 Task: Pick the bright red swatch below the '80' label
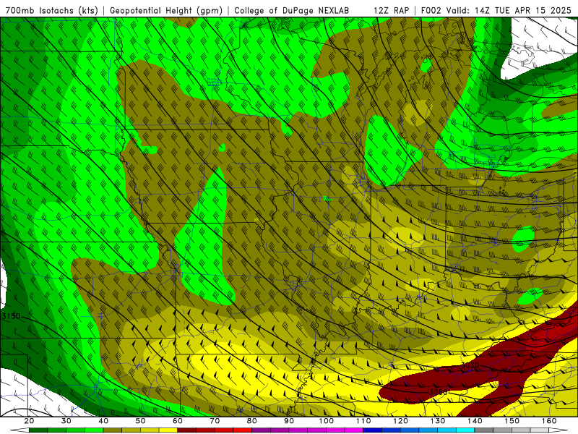pos(243,430)
